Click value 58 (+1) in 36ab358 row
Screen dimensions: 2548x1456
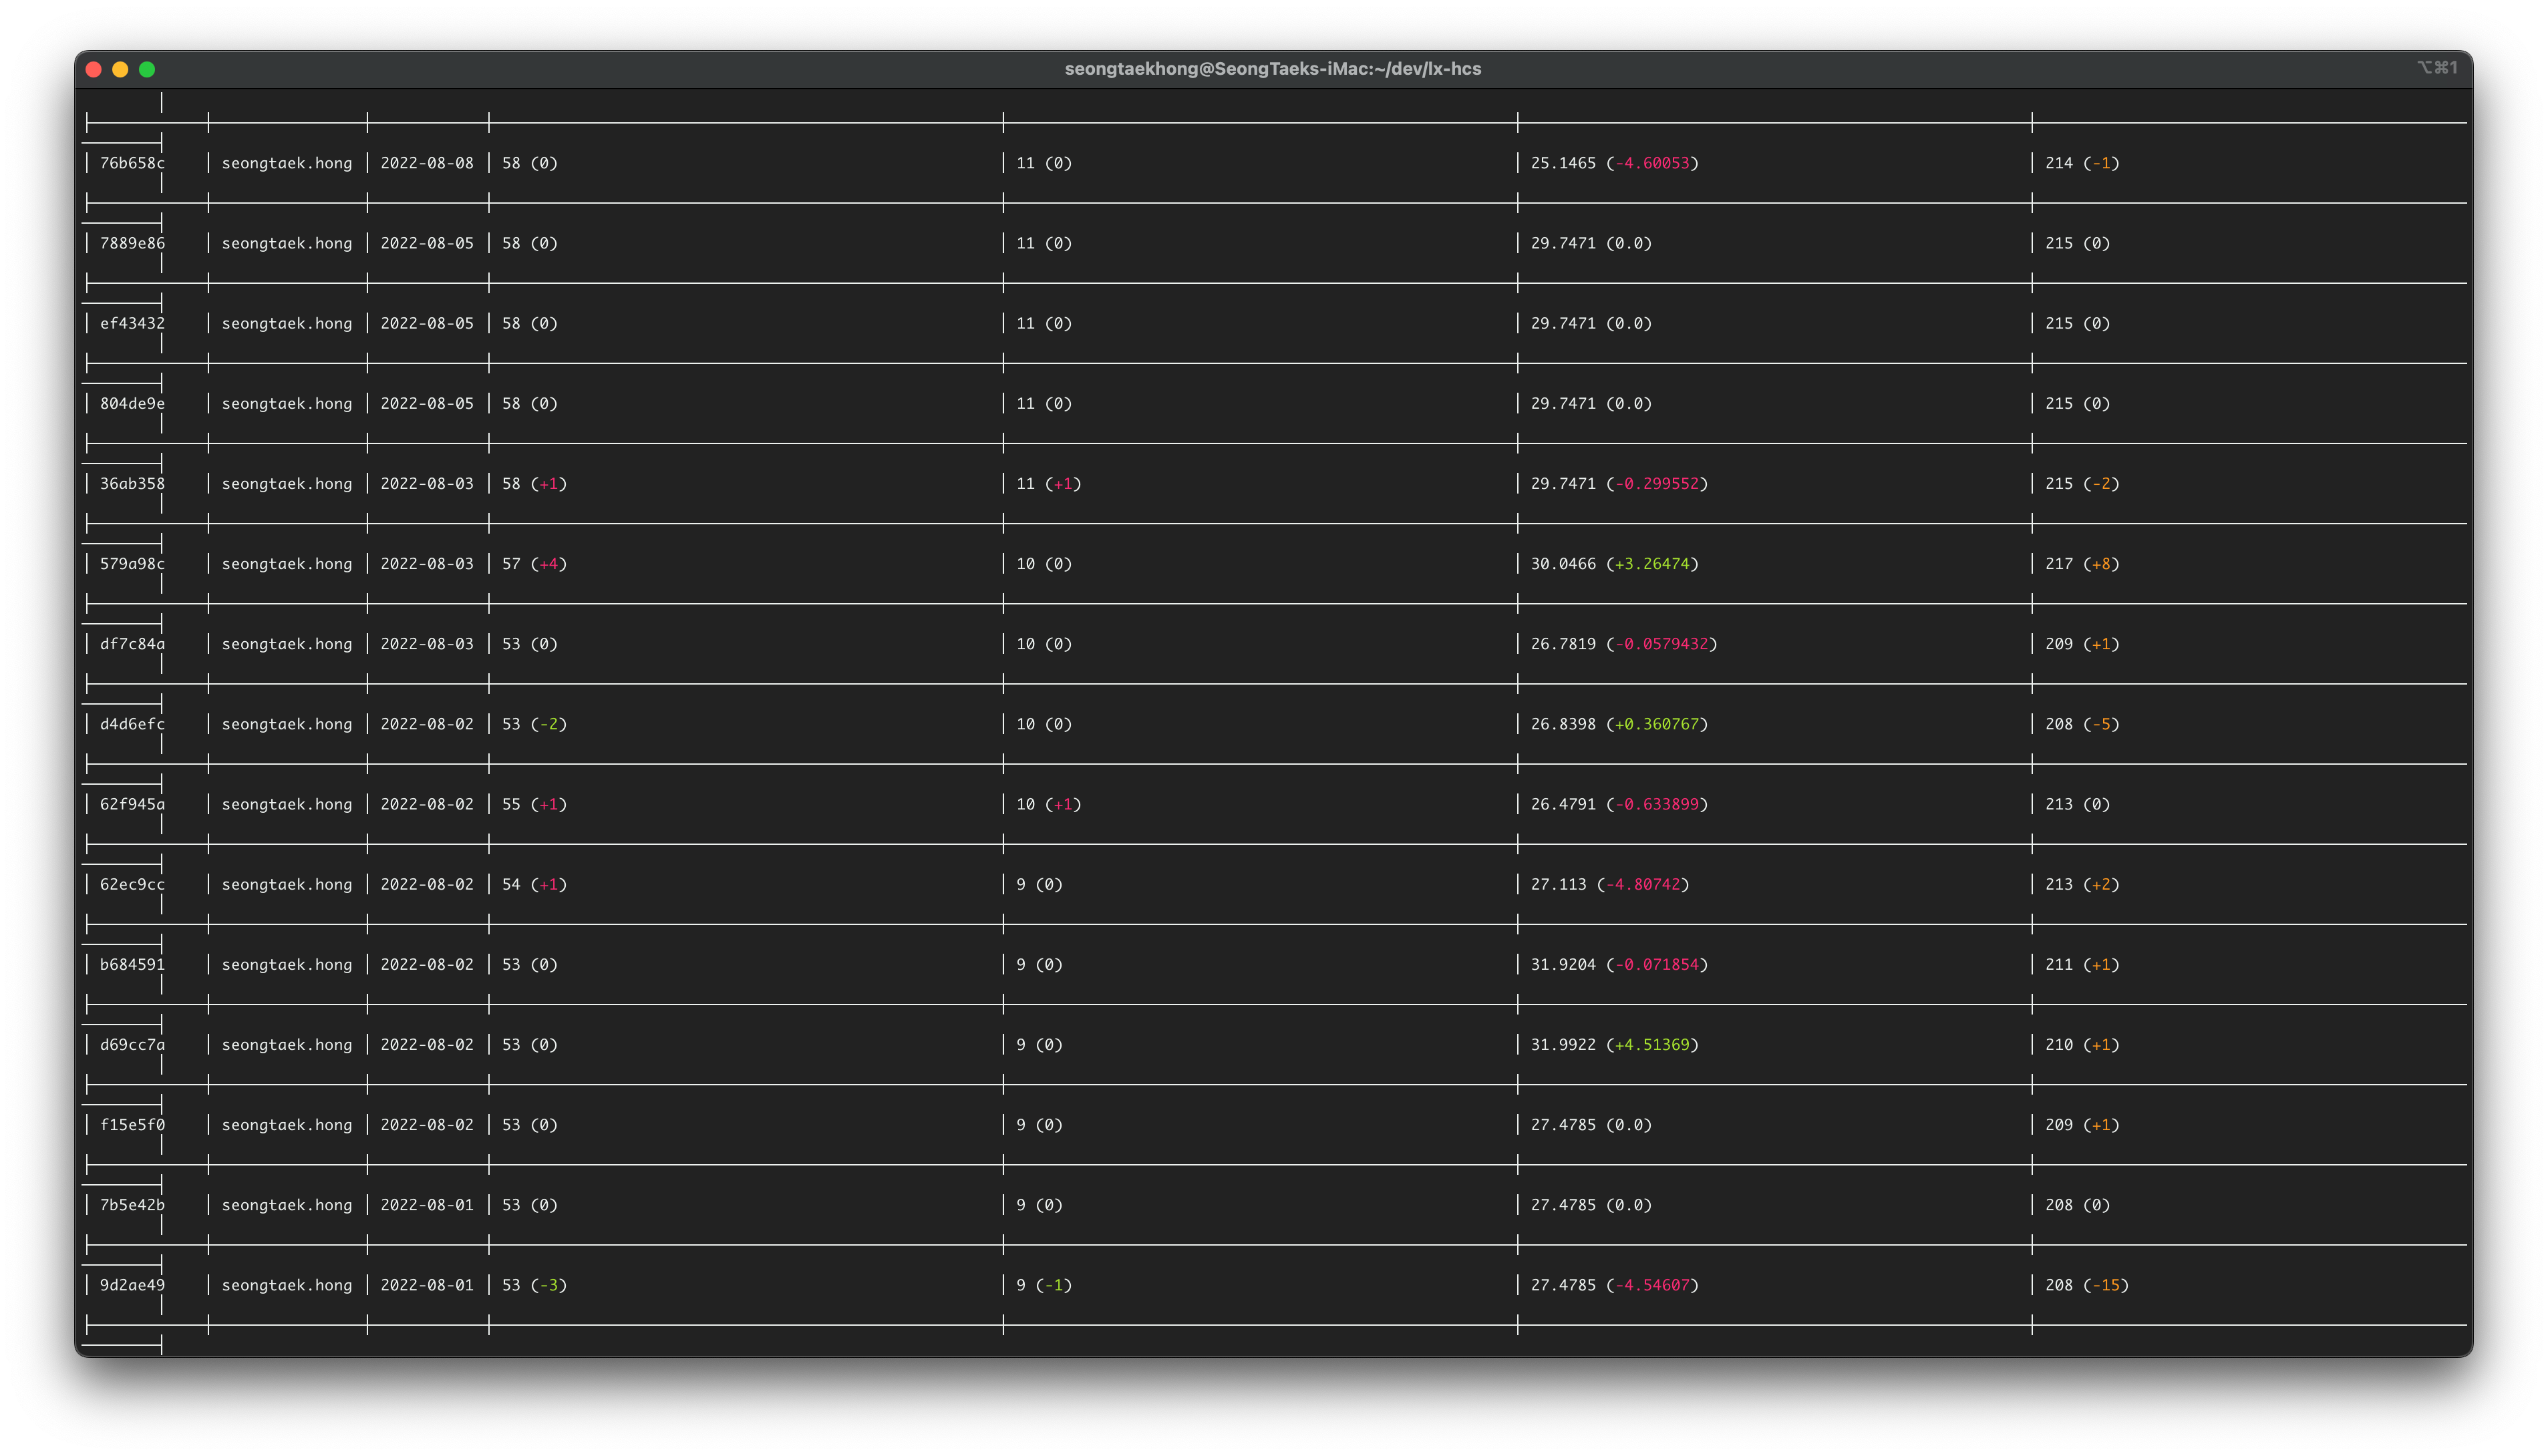(x=534, y=483)
